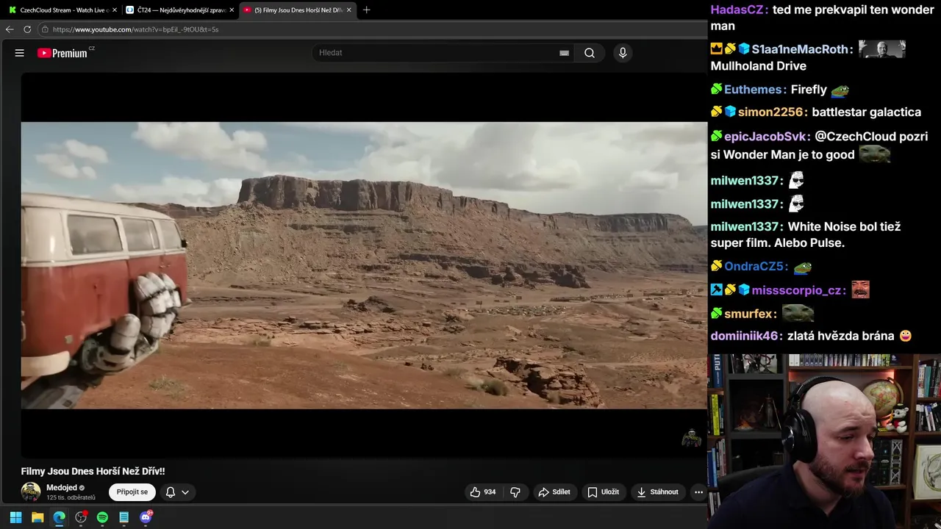Click emoji after zlatá hvězda brána

click(905, 336)
